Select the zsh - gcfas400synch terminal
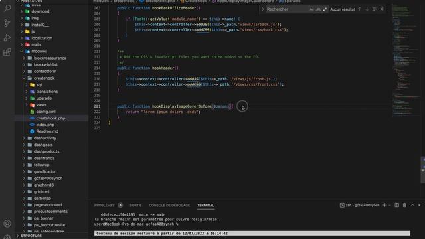Image resolution: width=425 pixels, height=239 pixels. coord(359,205)
